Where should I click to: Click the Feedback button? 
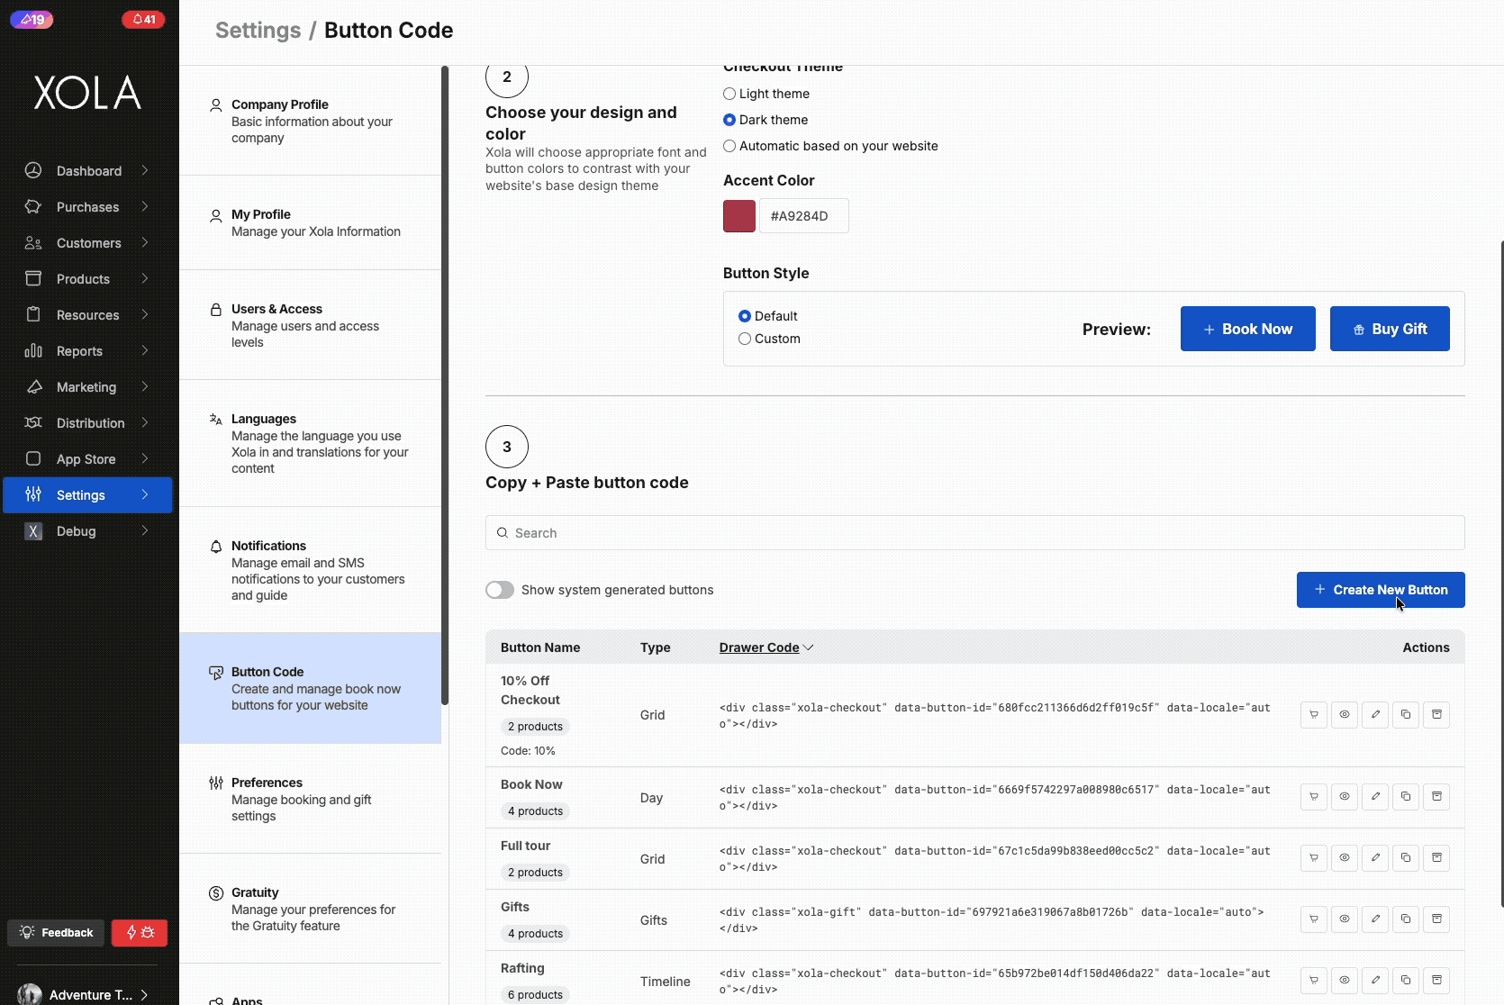pos(56,933)
